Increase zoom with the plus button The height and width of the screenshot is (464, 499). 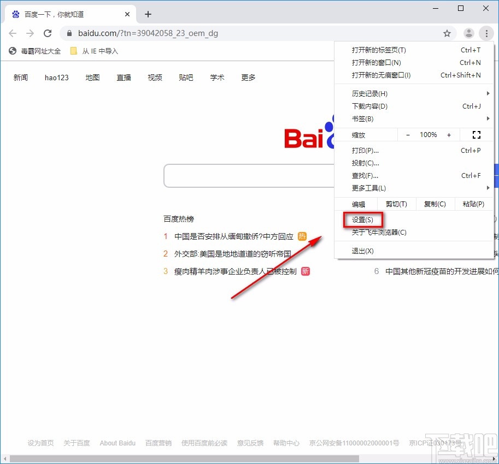449,135
